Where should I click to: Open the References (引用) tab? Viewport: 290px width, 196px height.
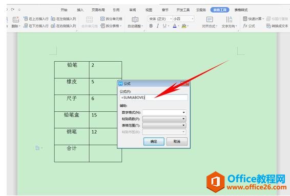pos(116,10)
